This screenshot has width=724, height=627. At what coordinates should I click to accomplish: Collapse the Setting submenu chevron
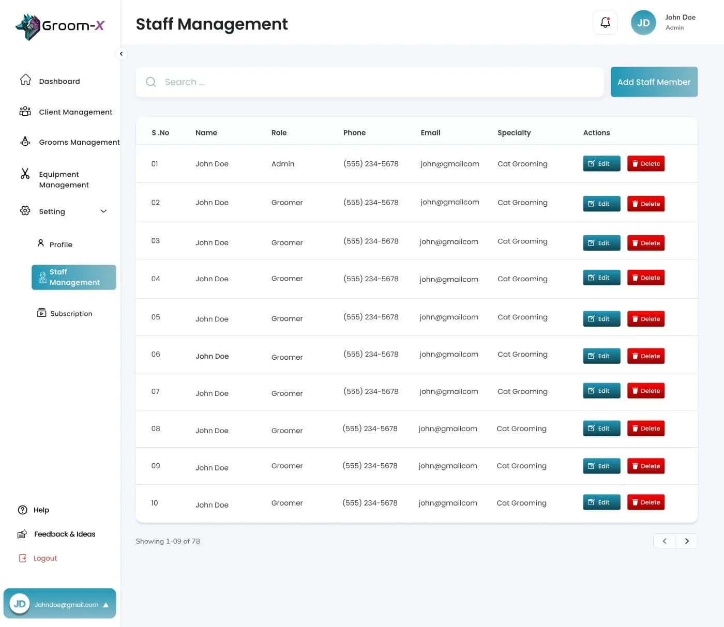point(103,211)
